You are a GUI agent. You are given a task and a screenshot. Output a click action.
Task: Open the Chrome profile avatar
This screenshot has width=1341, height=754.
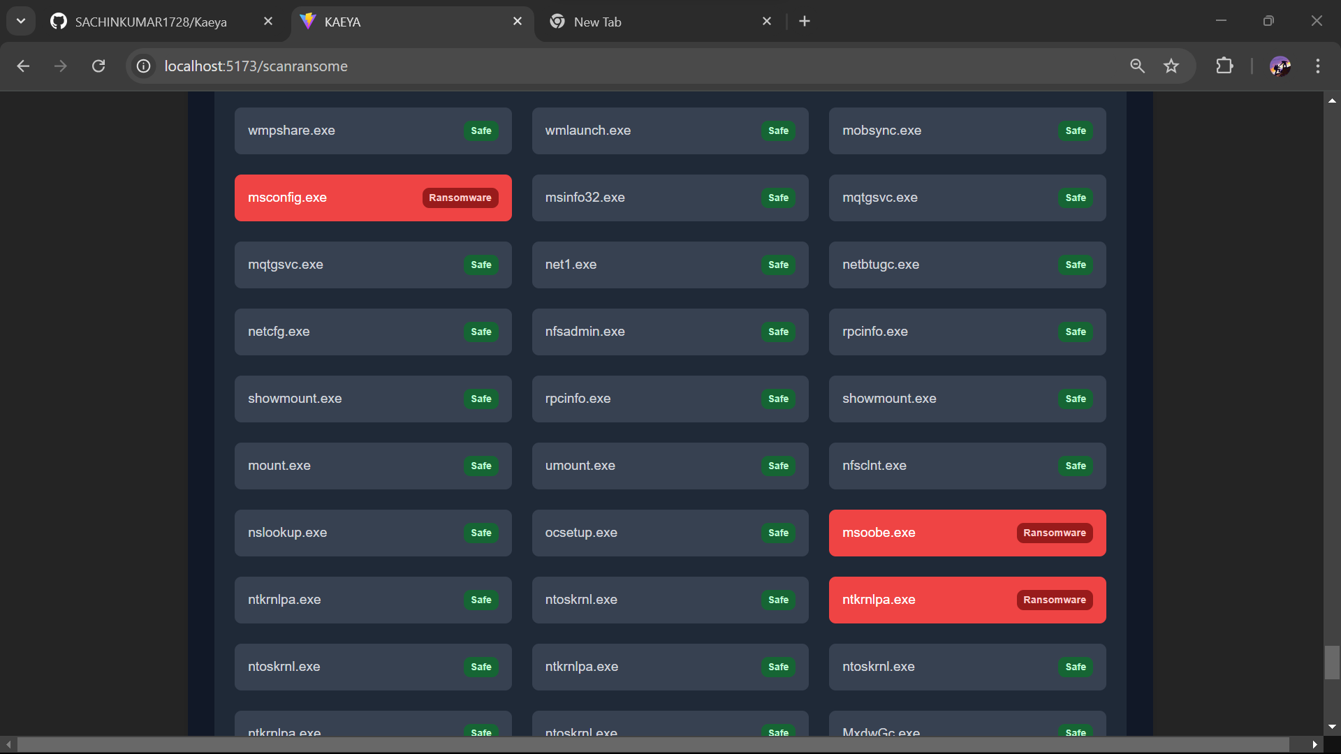(x=1280, y=66)
